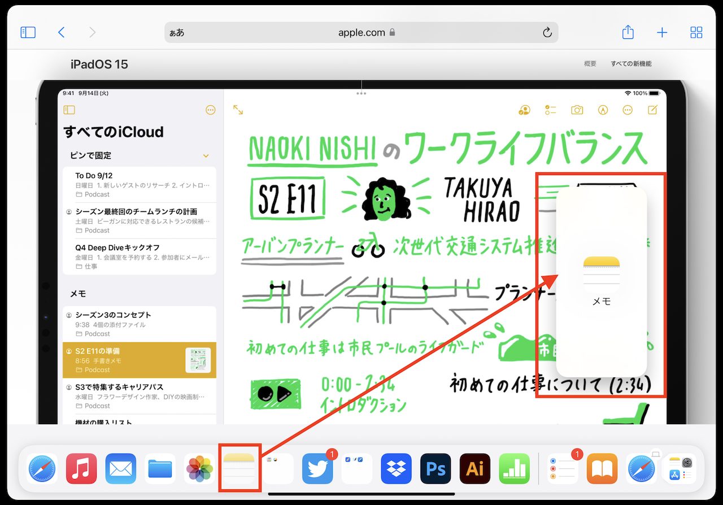Screen dimensions: 723x505
Task: Tap the multitasking three dots
Action: coord(361,93)
